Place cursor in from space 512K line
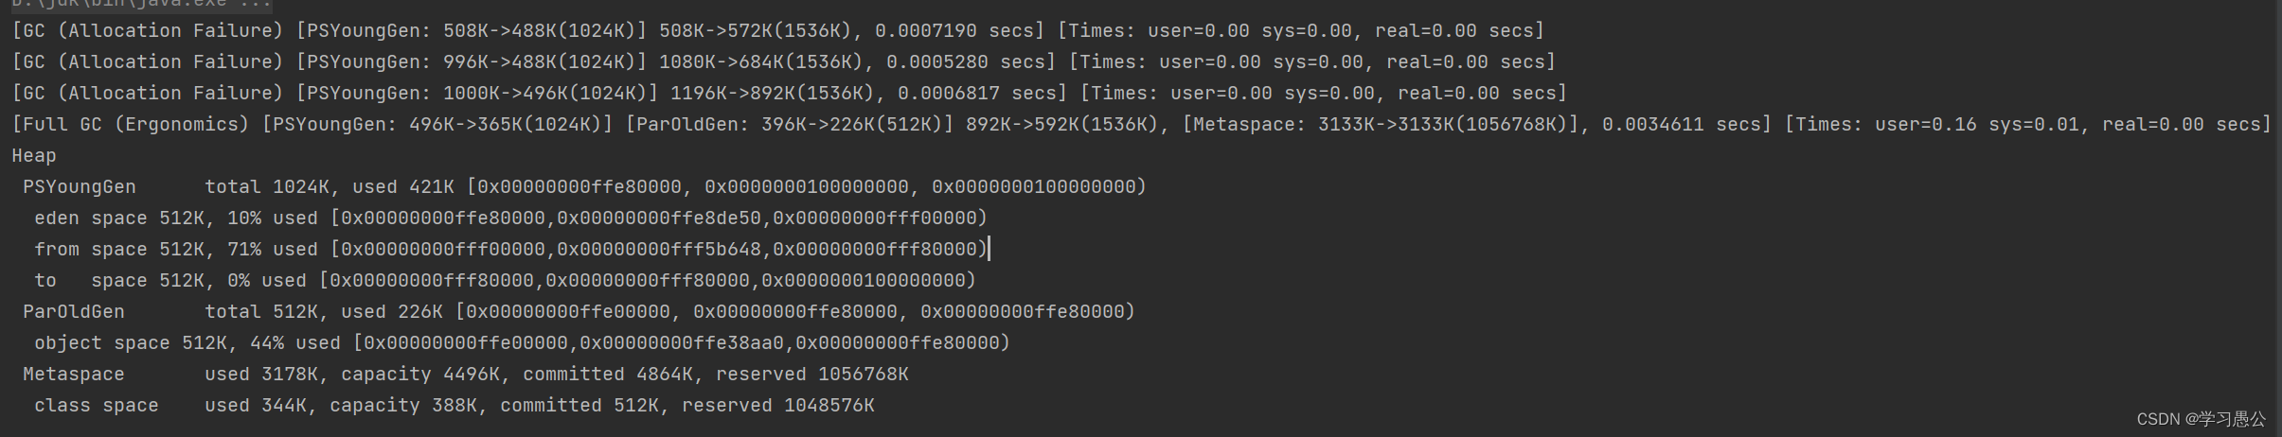 pyautogui.click(x=510, y=249)
